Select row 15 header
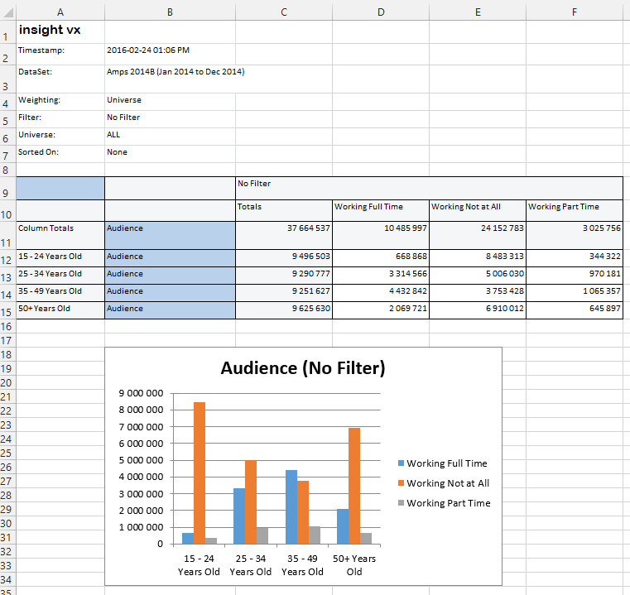 pos(8,310)
